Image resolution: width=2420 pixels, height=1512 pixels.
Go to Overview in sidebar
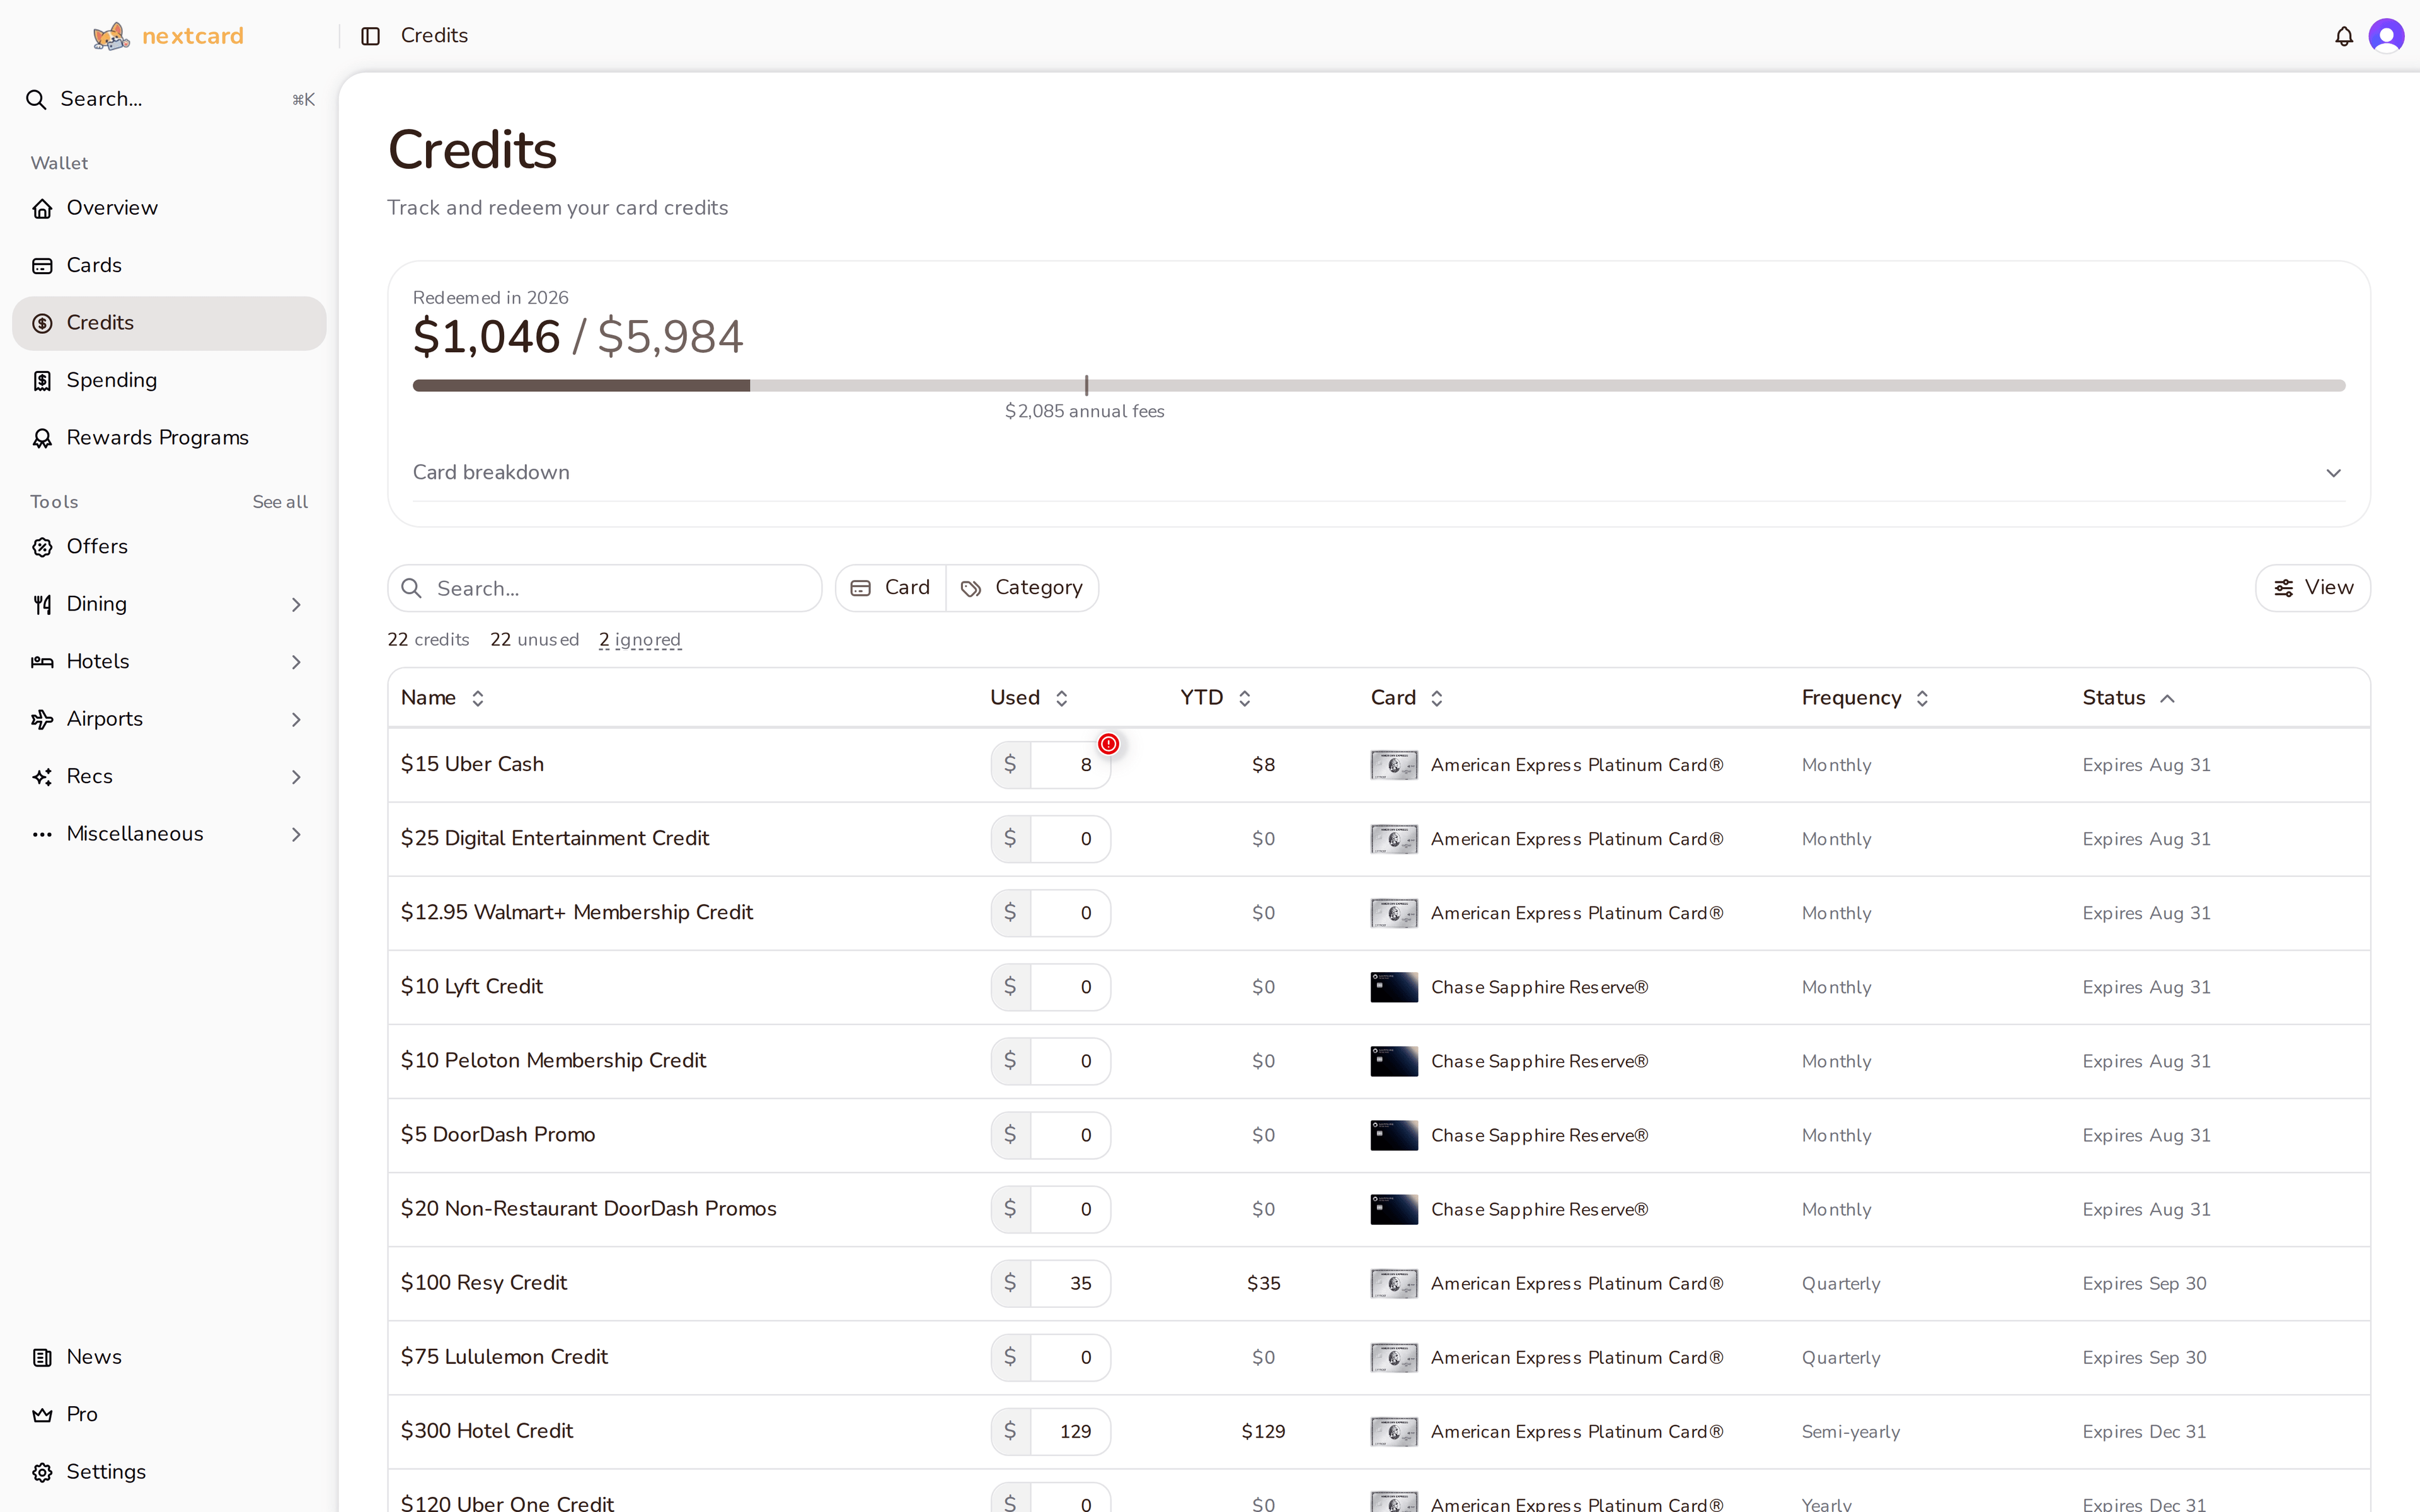(x=169, y=208)
